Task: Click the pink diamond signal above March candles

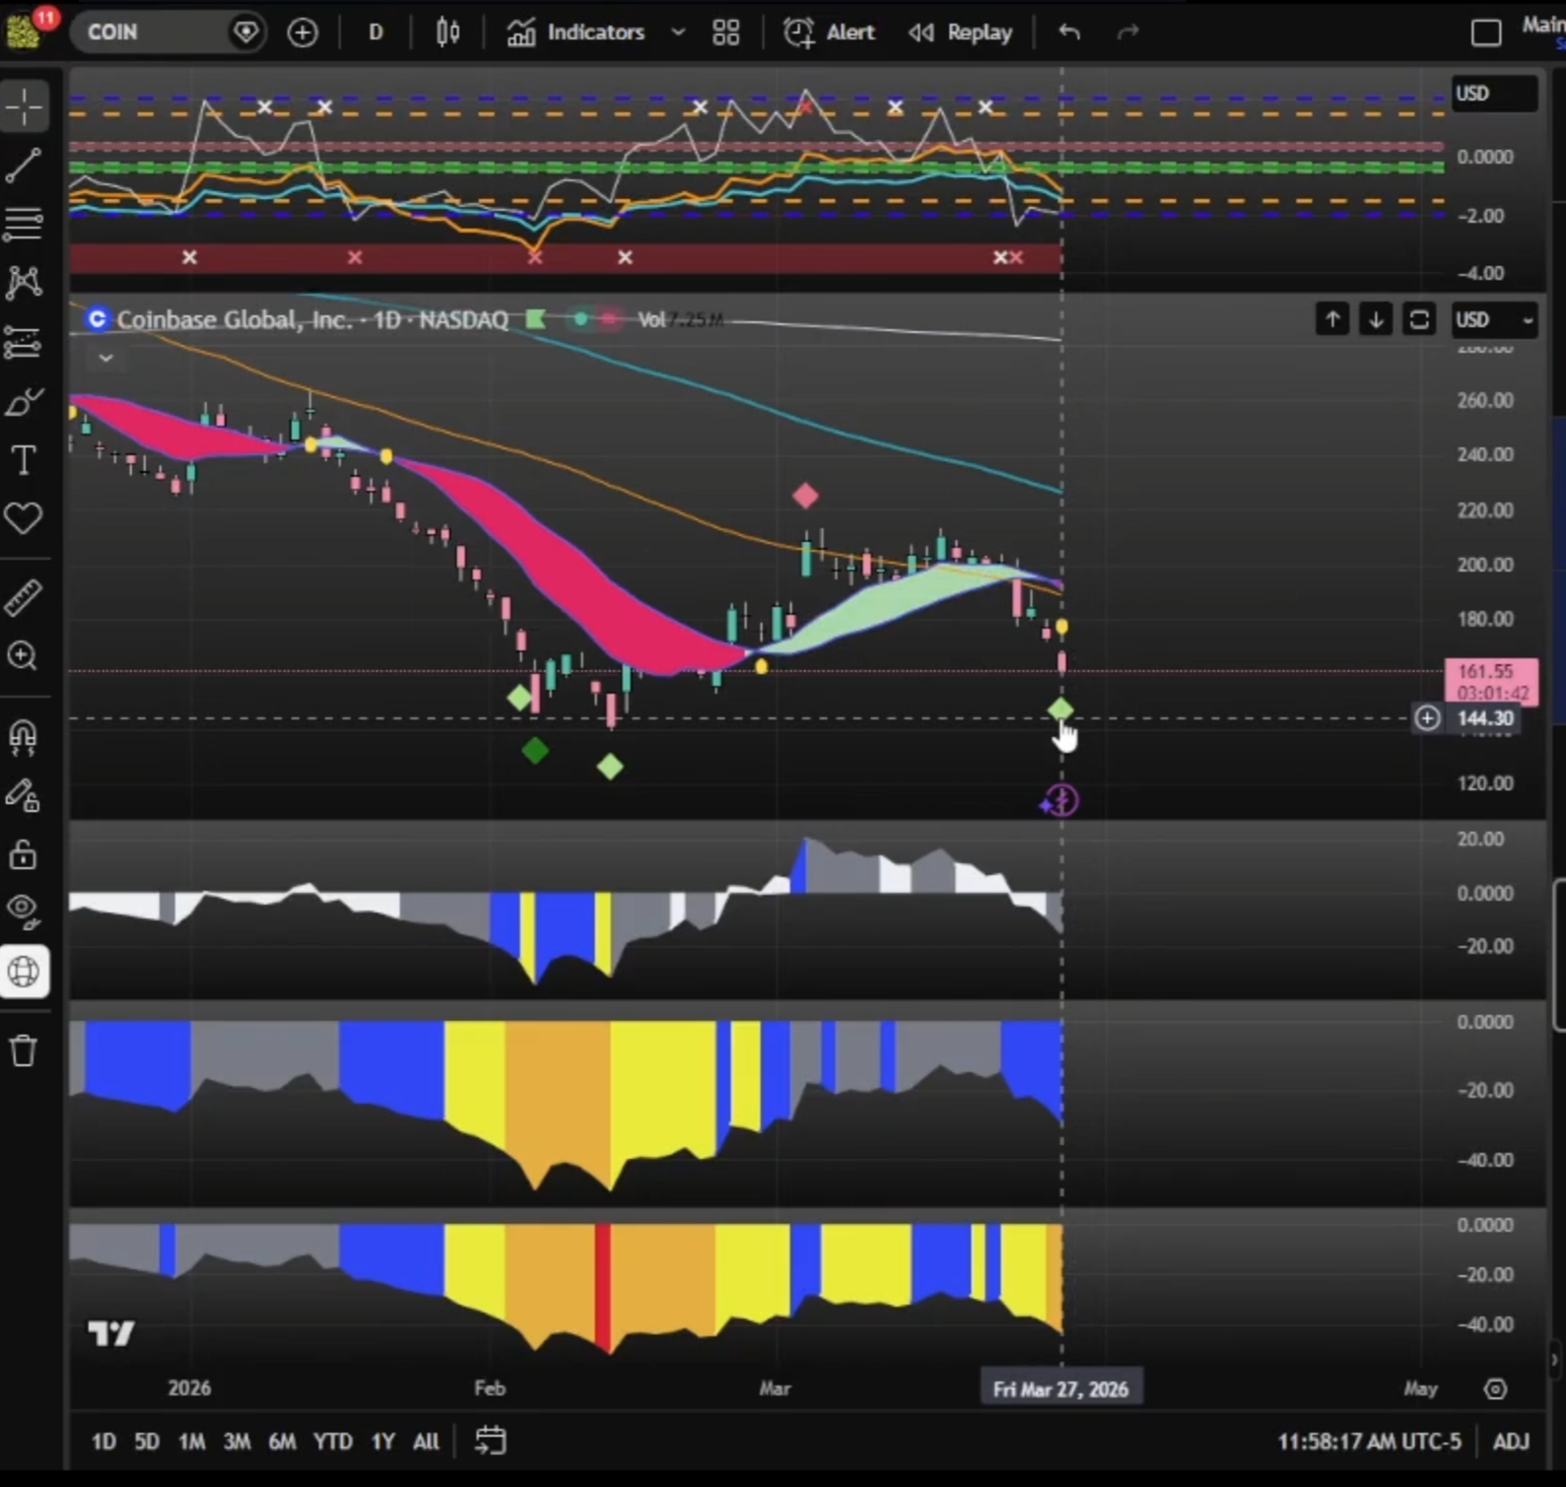Action: (805, 496)
